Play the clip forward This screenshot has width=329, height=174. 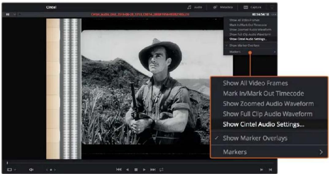click(x=144, y=170)
